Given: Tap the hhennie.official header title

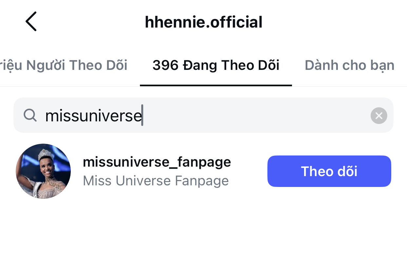Looking at the screenshot, I should pos(203,22).
